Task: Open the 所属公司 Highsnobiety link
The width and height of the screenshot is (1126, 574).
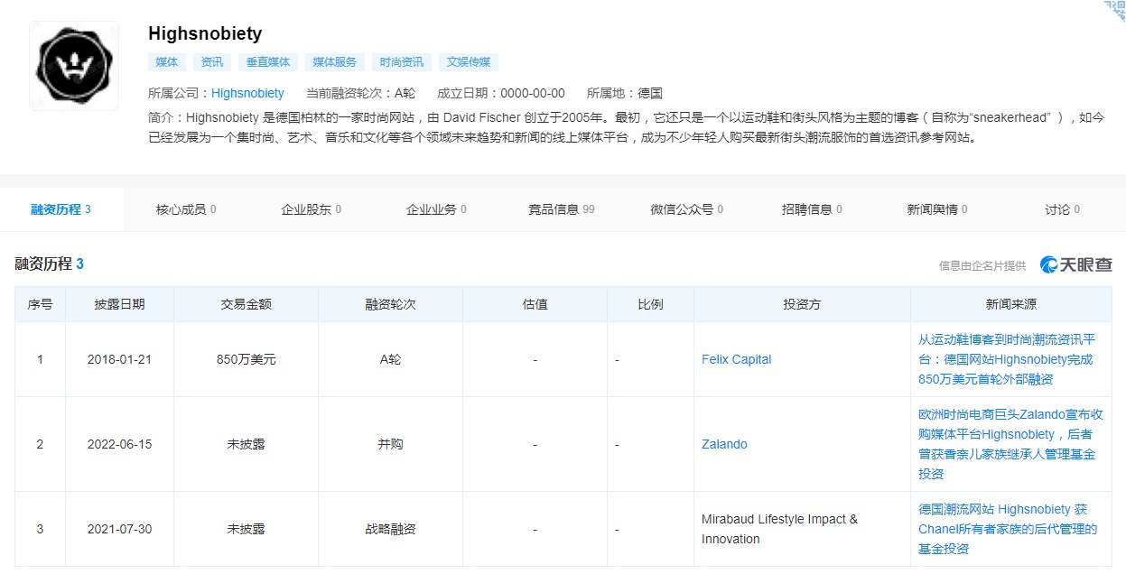Action: point(247,93)
